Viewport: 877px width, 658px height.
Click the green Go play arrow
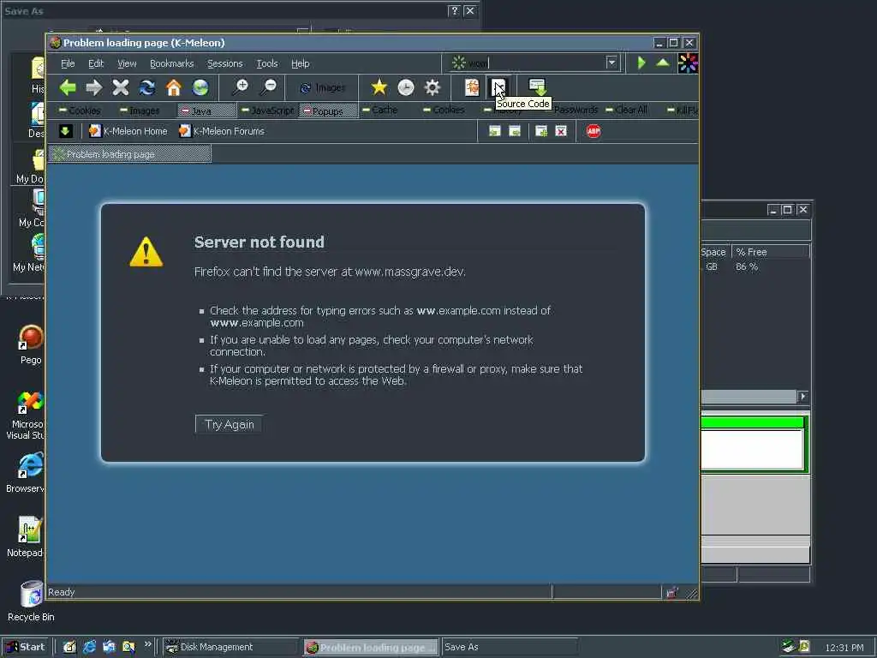(641, 63)
